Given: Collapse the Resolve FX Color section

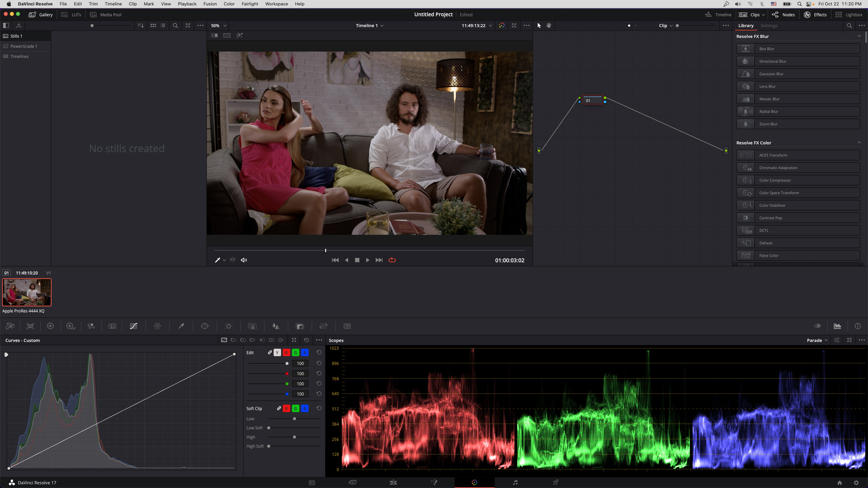Looking at the screenshot, I should click(x=859, y=143).
